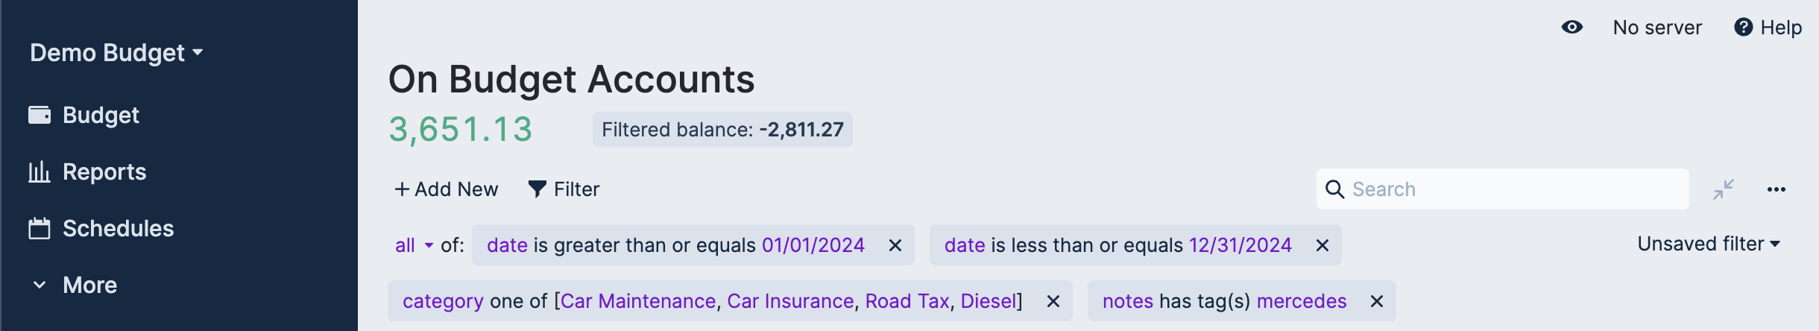This screenshot has height=331, width=1819.
Task: Open the Demo Budget dropdown
Action: [116, 53]
